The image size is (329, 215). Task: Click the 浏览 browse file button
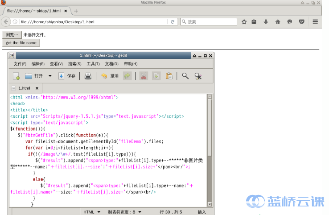coord(12,35)
